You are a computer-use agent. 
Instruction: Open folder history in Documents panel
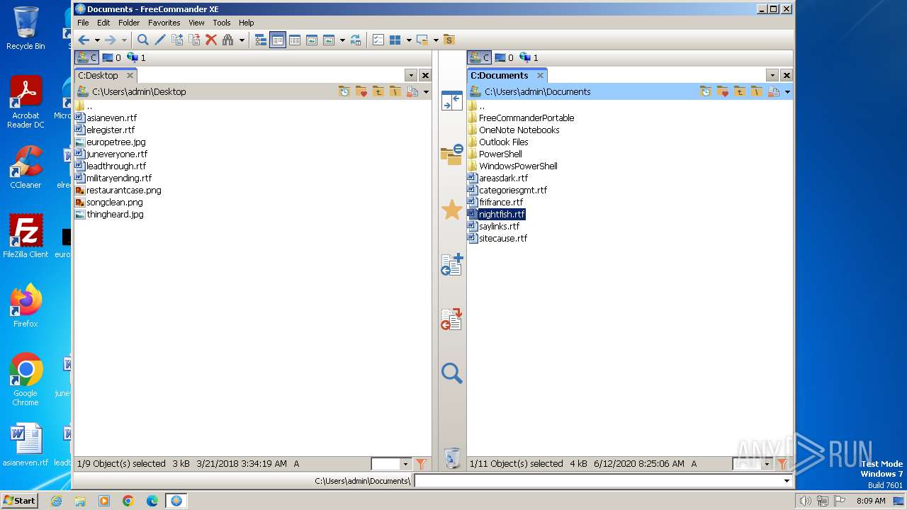[706, 91]
